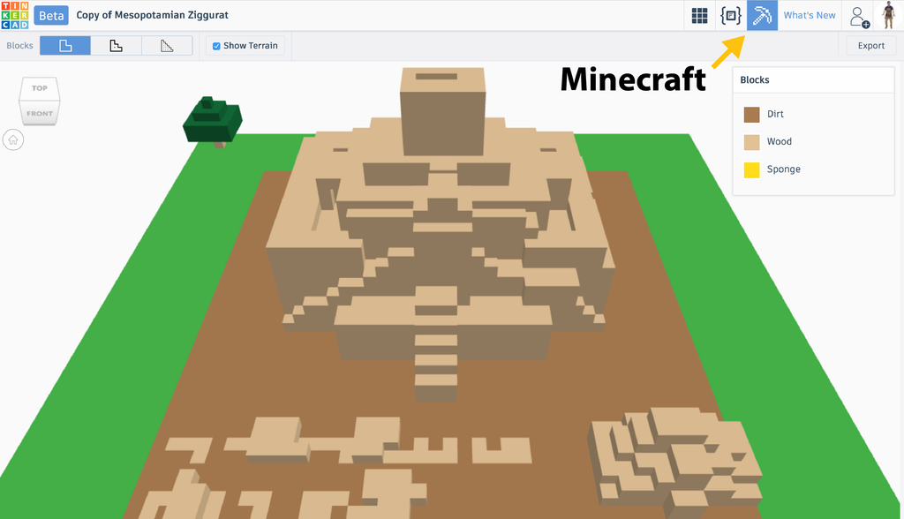Image resolution: width=904 pixels, height=519 pixels.
Task: Click the Copy of Mesopotamian Ziggurat title
Action: [x=152, y=15]
